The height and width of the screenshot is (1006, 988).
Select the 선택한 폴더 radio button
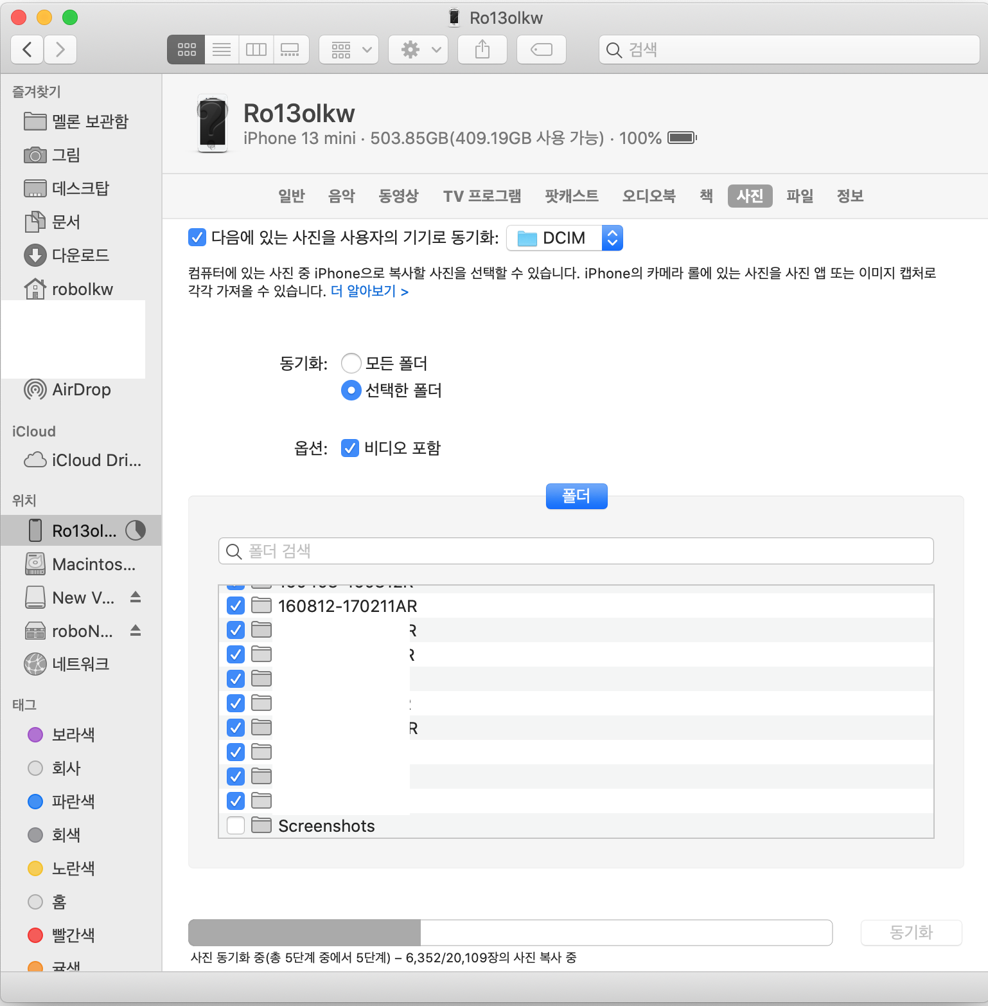pyautogui.click(x=351, y=390)
